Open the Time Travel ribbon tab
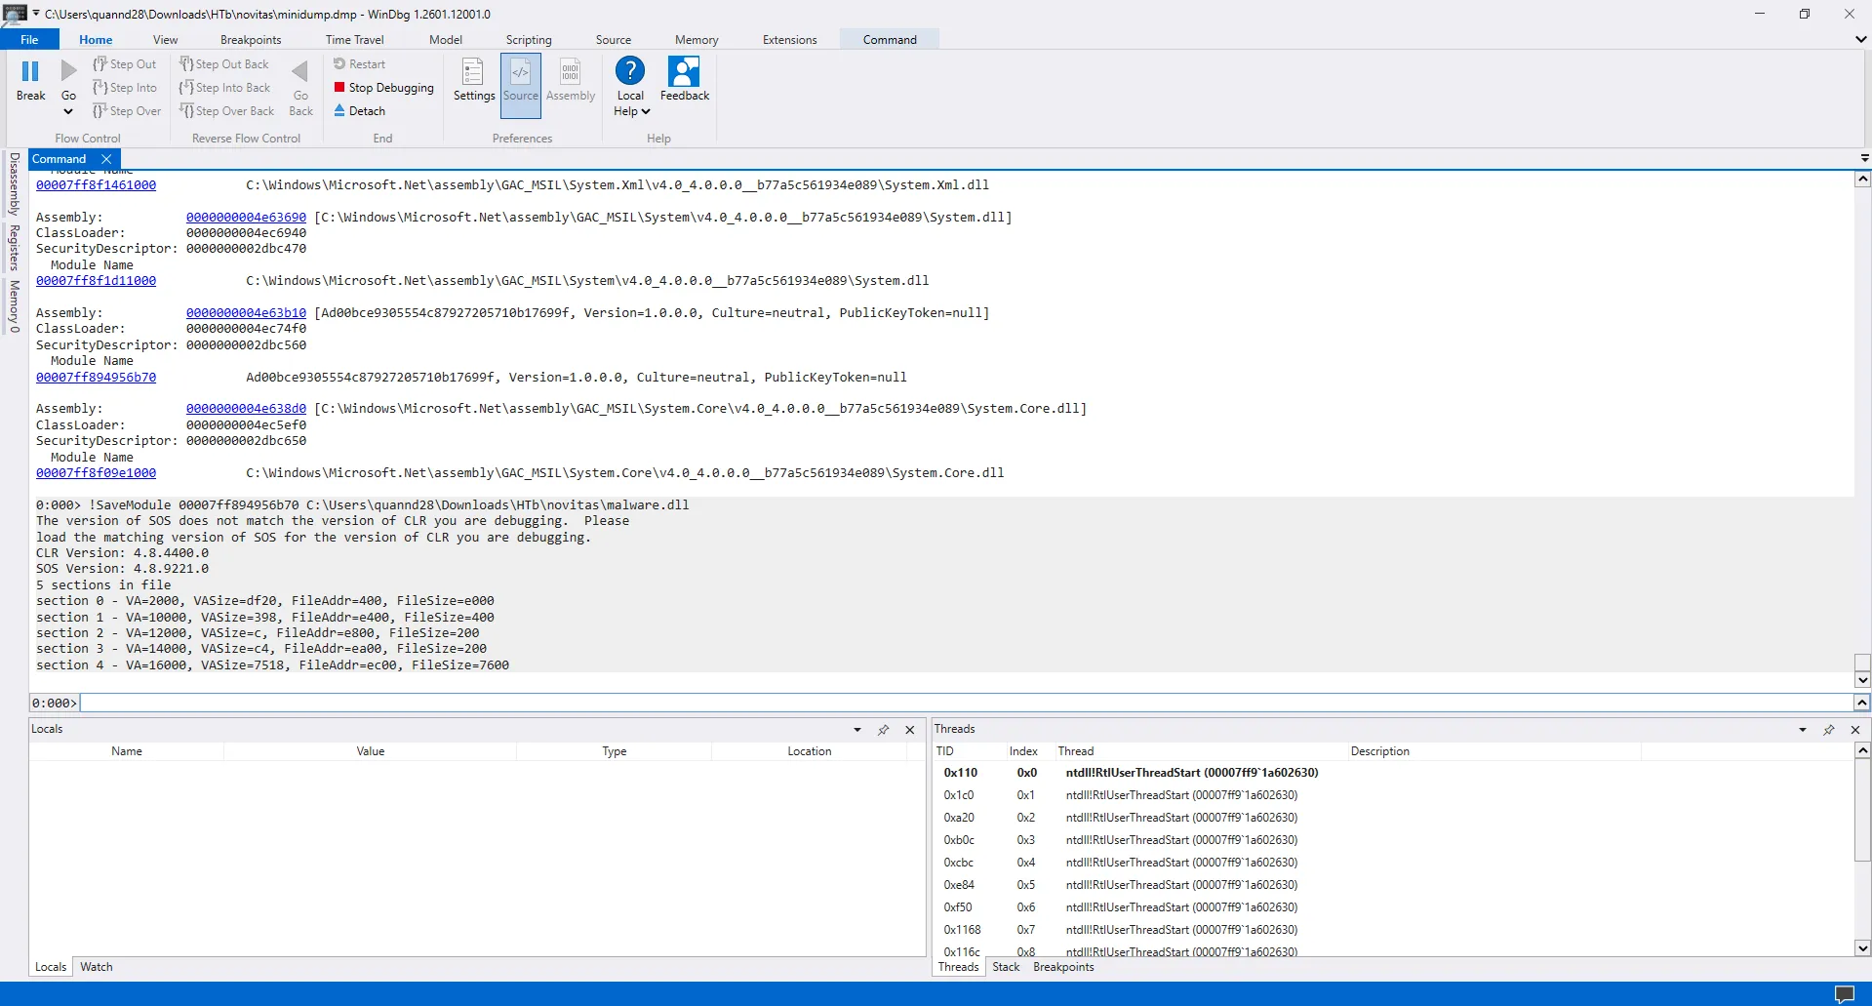This screenshot has height=1006, width=1872. [354, 40]
